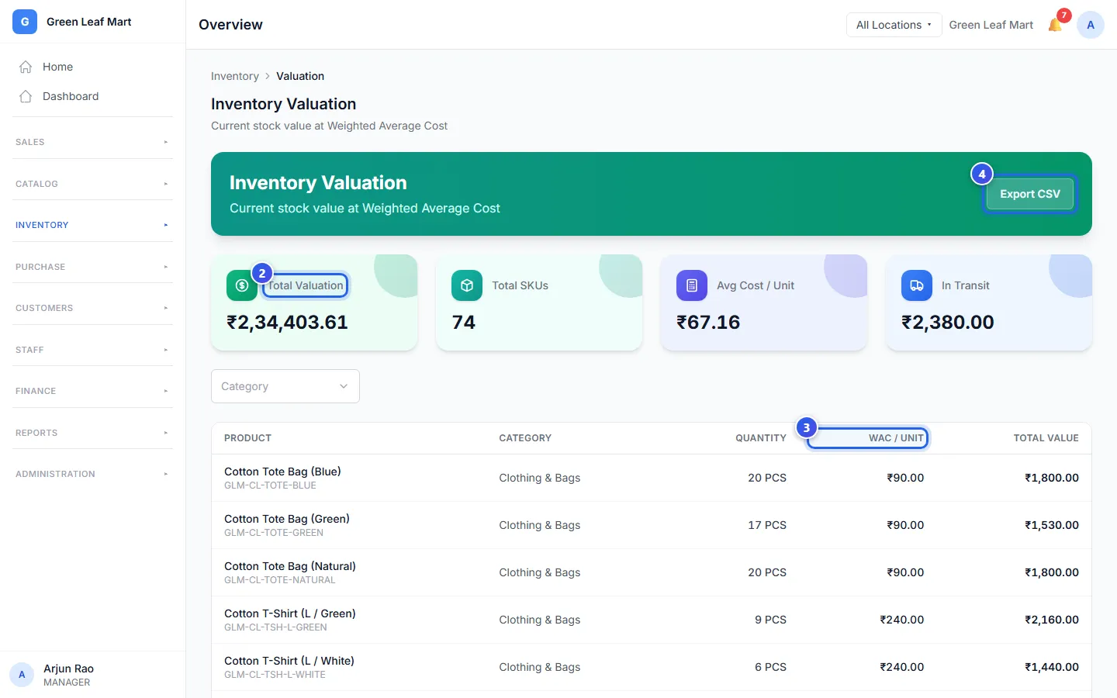1117x698 pixels.
Task: Sort by the Product column header
Action: [x=248, y=438]
